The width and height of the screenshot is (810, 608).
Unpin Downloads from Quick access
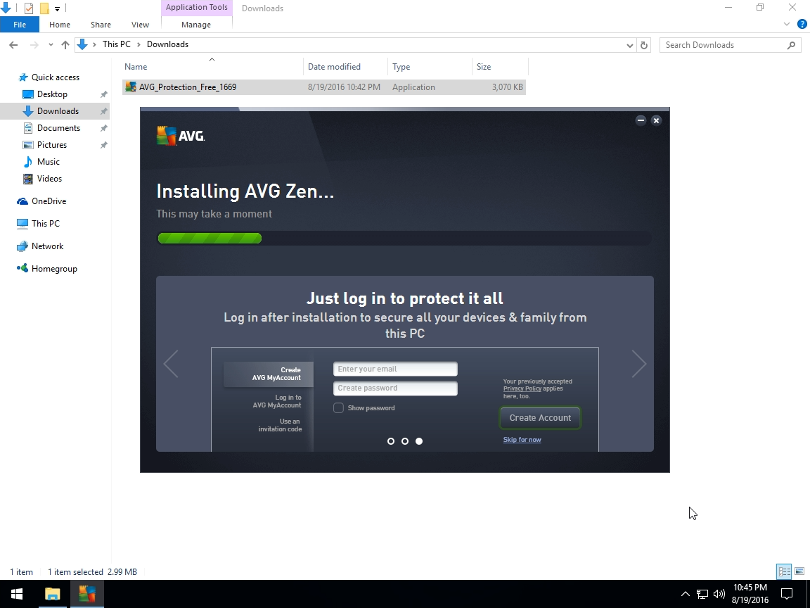[104, 111]
